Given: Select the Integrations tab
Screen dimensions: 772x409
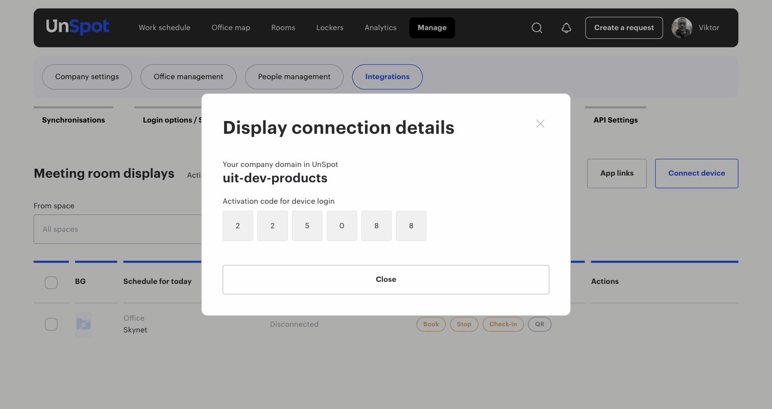Looking at the screenshot, I should pyautogui.click(x=387, y=77).
